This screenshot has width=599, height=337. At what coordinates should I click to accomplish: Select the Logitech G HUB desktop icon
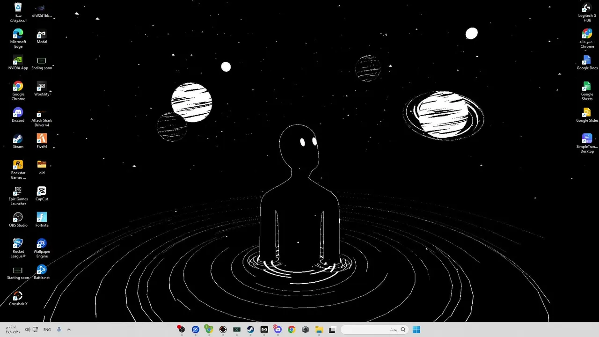point(587,13)
